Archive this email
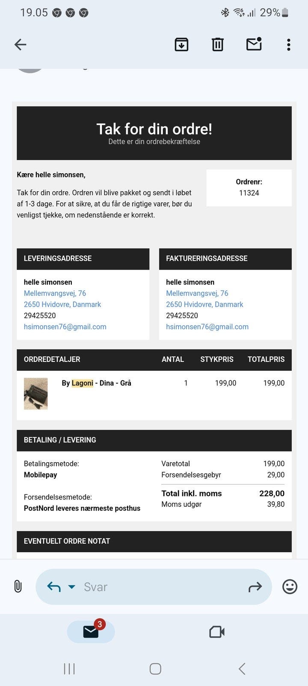Screen dimensions: 308x686 click(181, 45)
